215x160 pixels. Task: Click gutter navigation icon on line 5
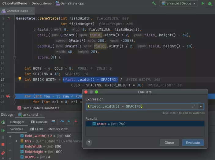(9, 18)
